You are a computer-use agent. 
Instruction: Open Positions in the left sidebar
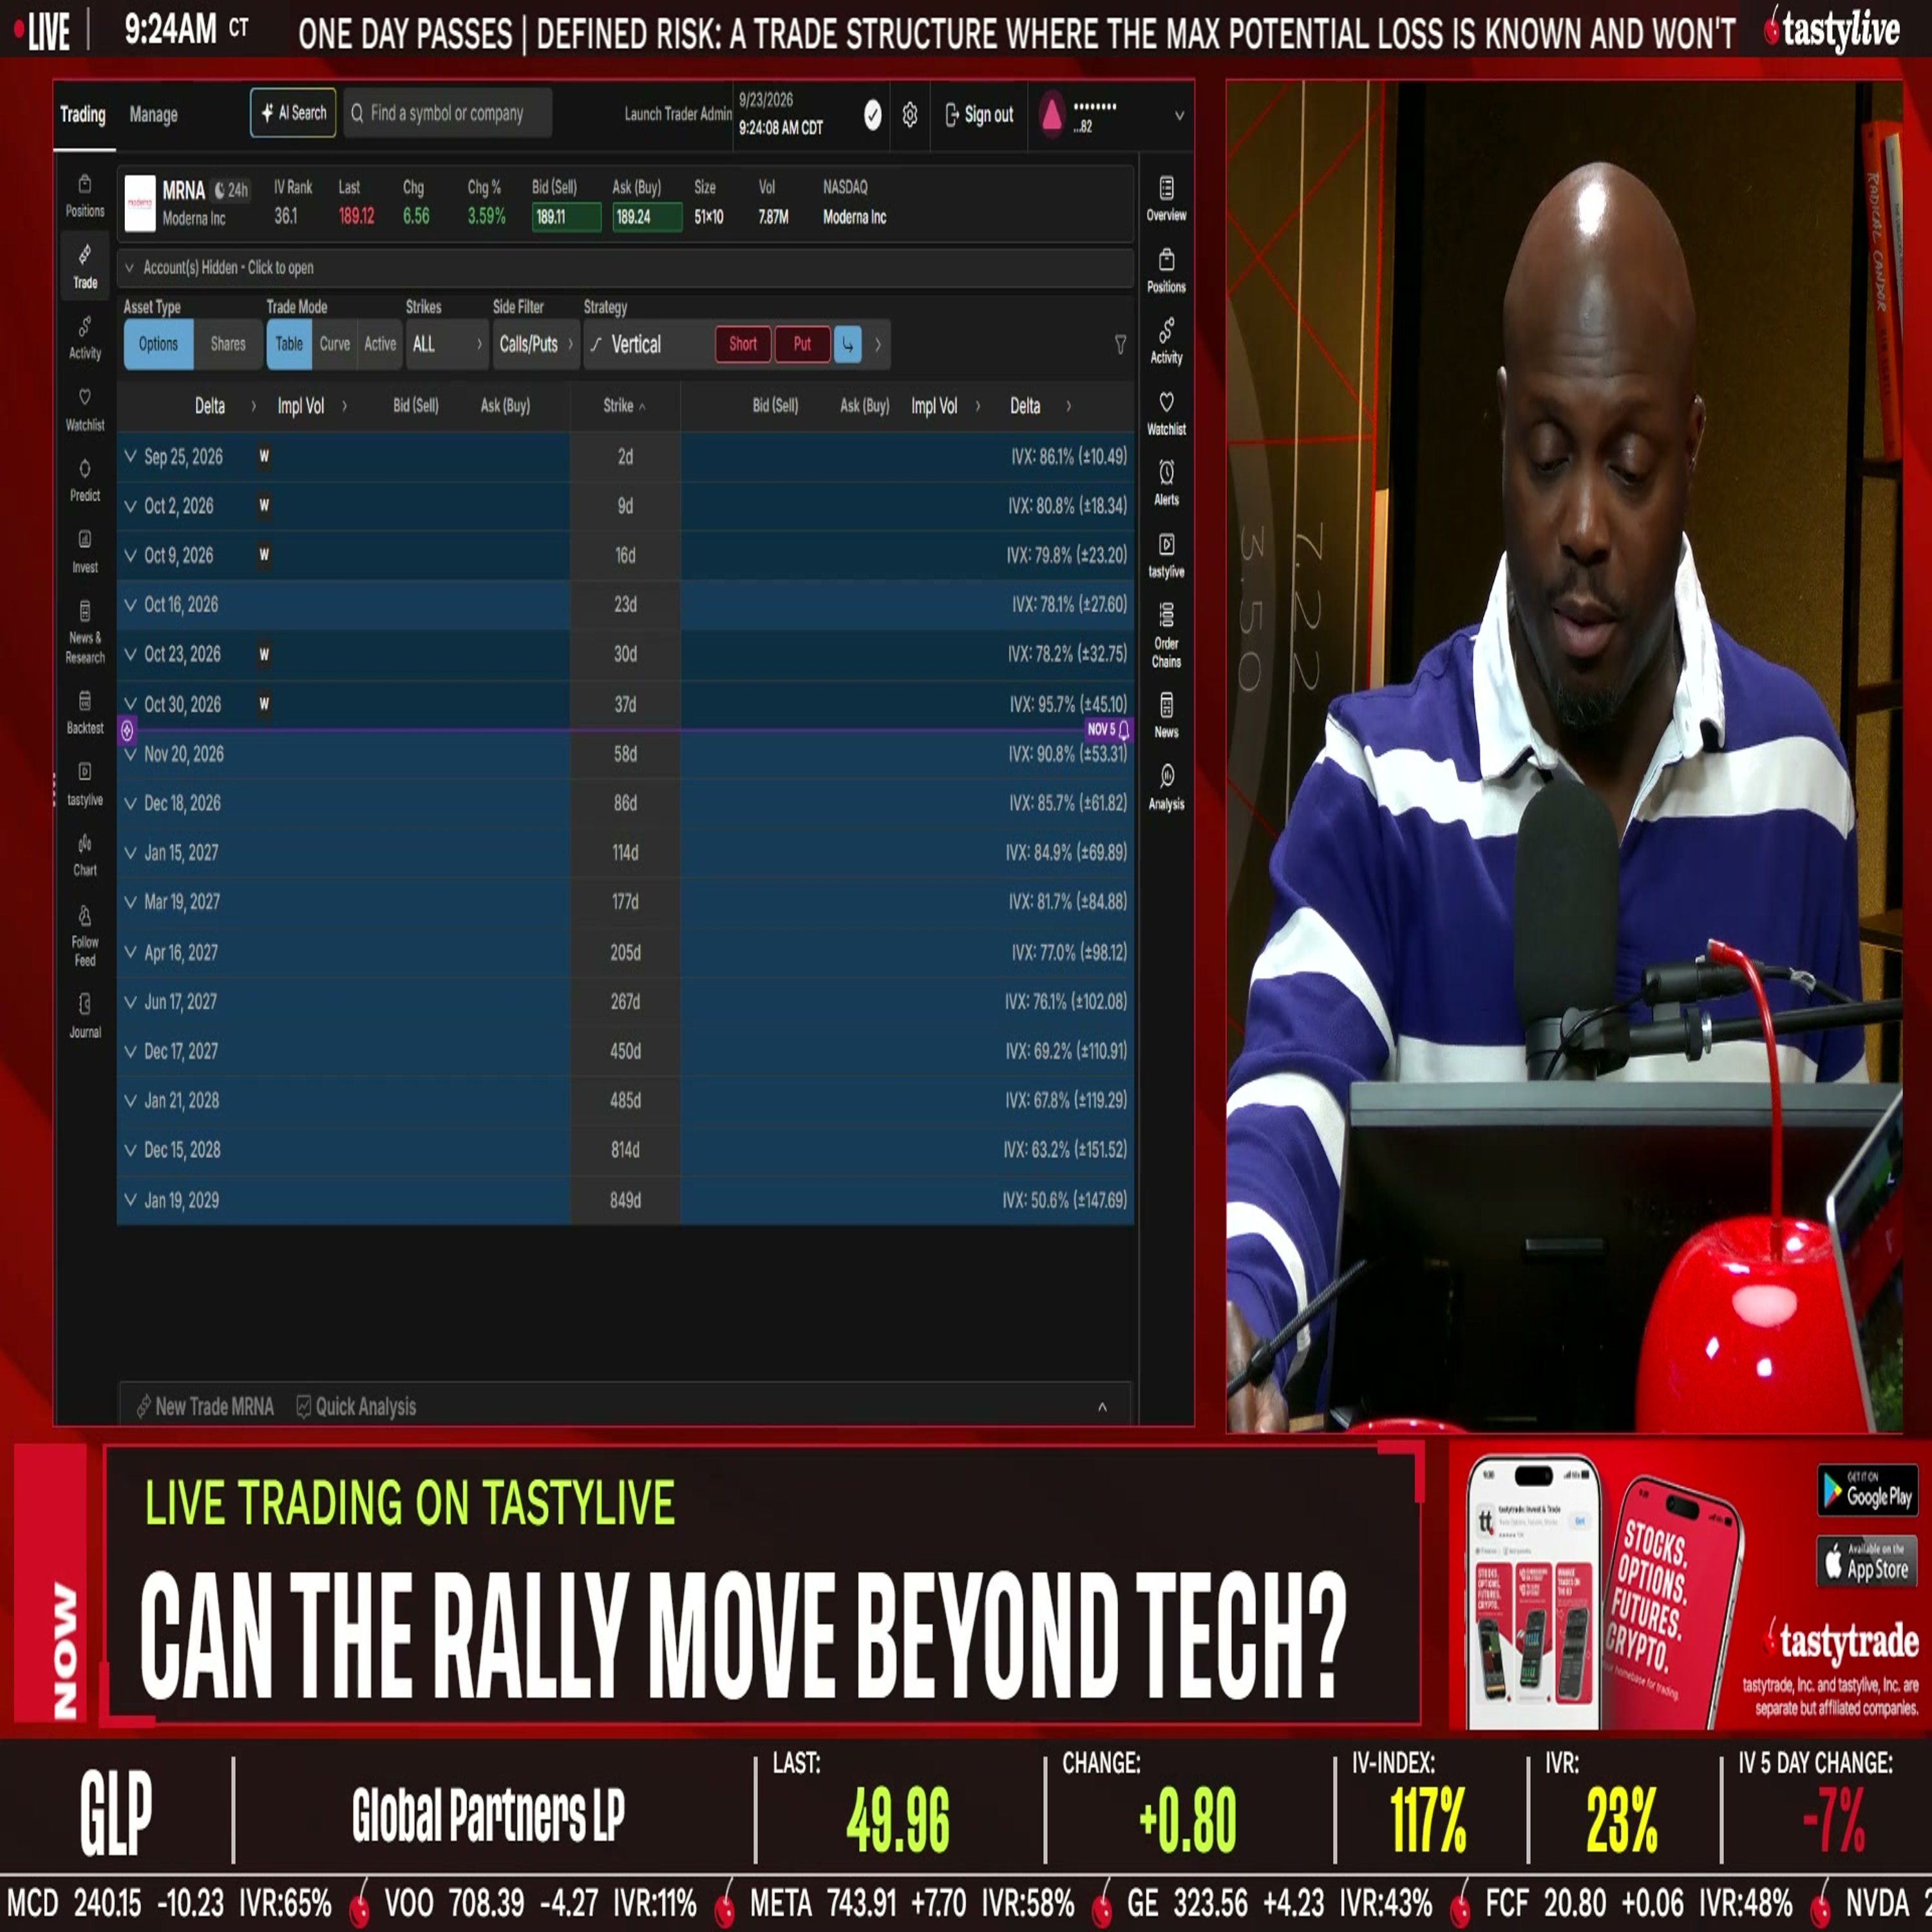coord(85,196)
